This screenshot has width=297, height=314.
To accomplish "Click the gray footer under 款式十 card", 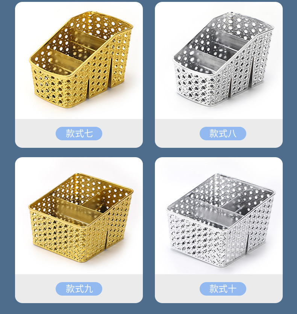I will (219, 289).
